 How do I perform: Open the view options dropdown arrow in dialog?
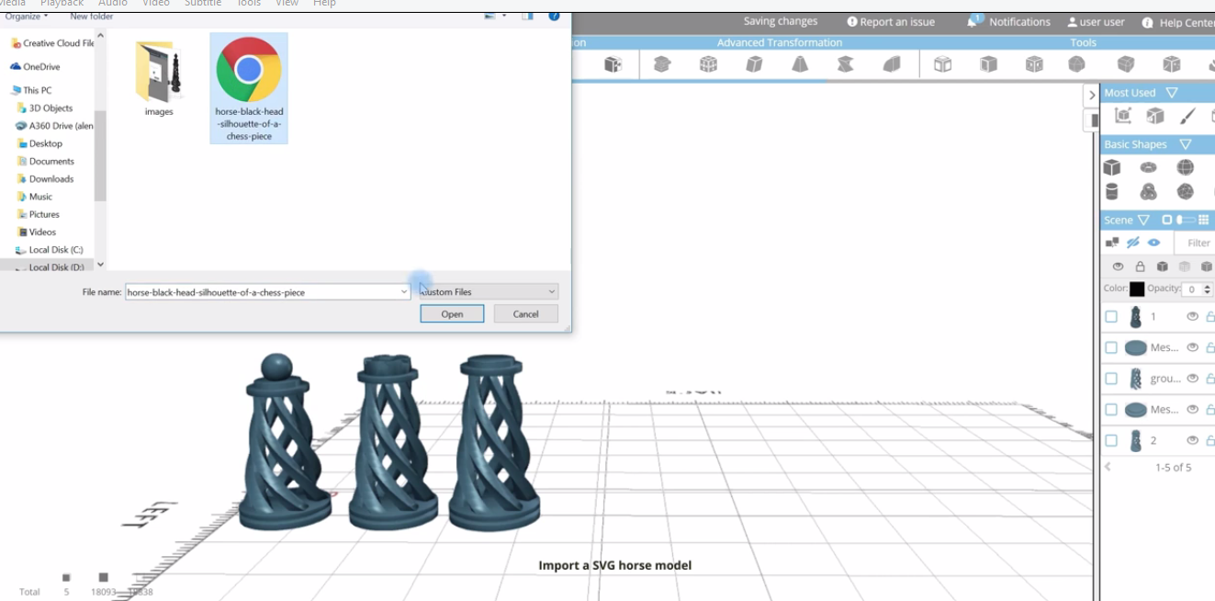(504, 16)
